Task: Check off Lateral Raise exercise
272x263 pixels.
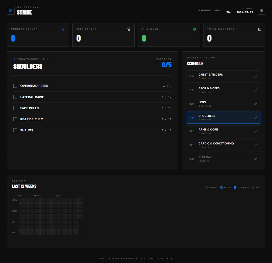Action: point(15,97)
